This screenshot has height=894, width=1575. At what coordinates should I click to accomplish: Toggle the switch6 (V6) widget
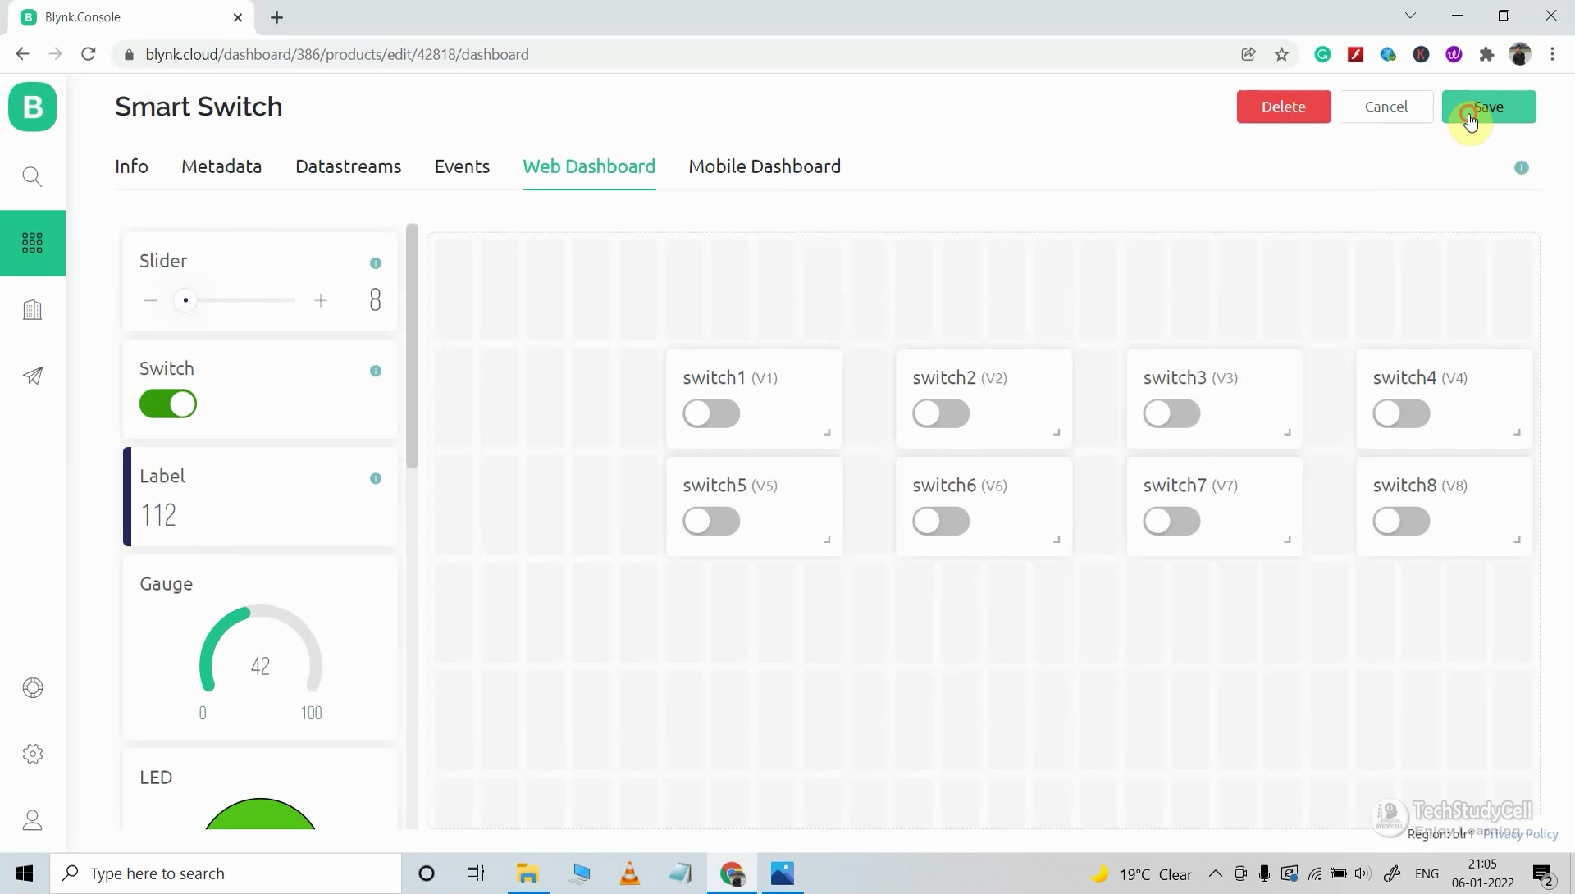tap(941, 521)
